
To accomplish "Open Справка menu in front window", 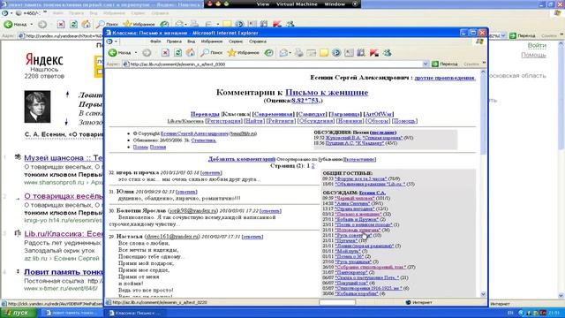I will pos(258,42).
